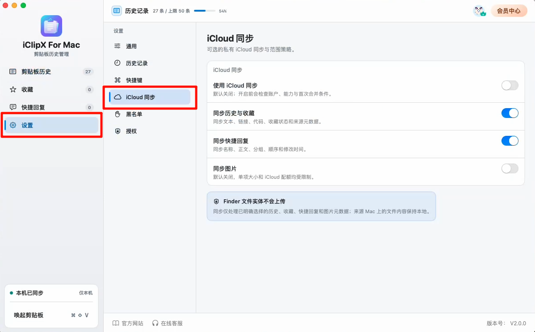Open 收藏 in the sidebar
535x332 pixels.
pos(51,89)
